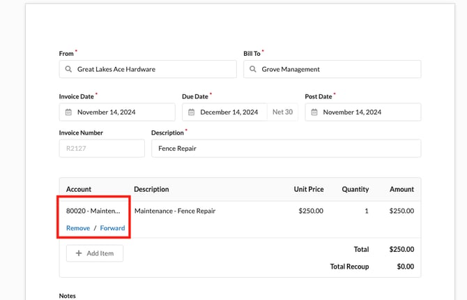Image resolution: width=467 pixels, height=300 pixels.
Task: Click the November 14, 2024 Post Date value
Action: 351,112
